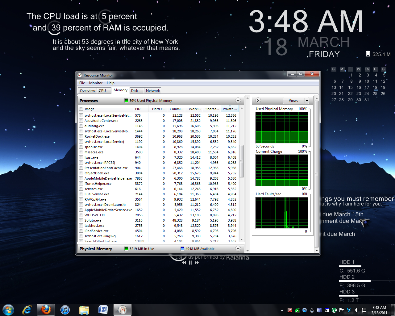Viewport: 395px width, 316px height.
Task: Open the uTorrent tray icon
Action: click(x=334, y=310)
